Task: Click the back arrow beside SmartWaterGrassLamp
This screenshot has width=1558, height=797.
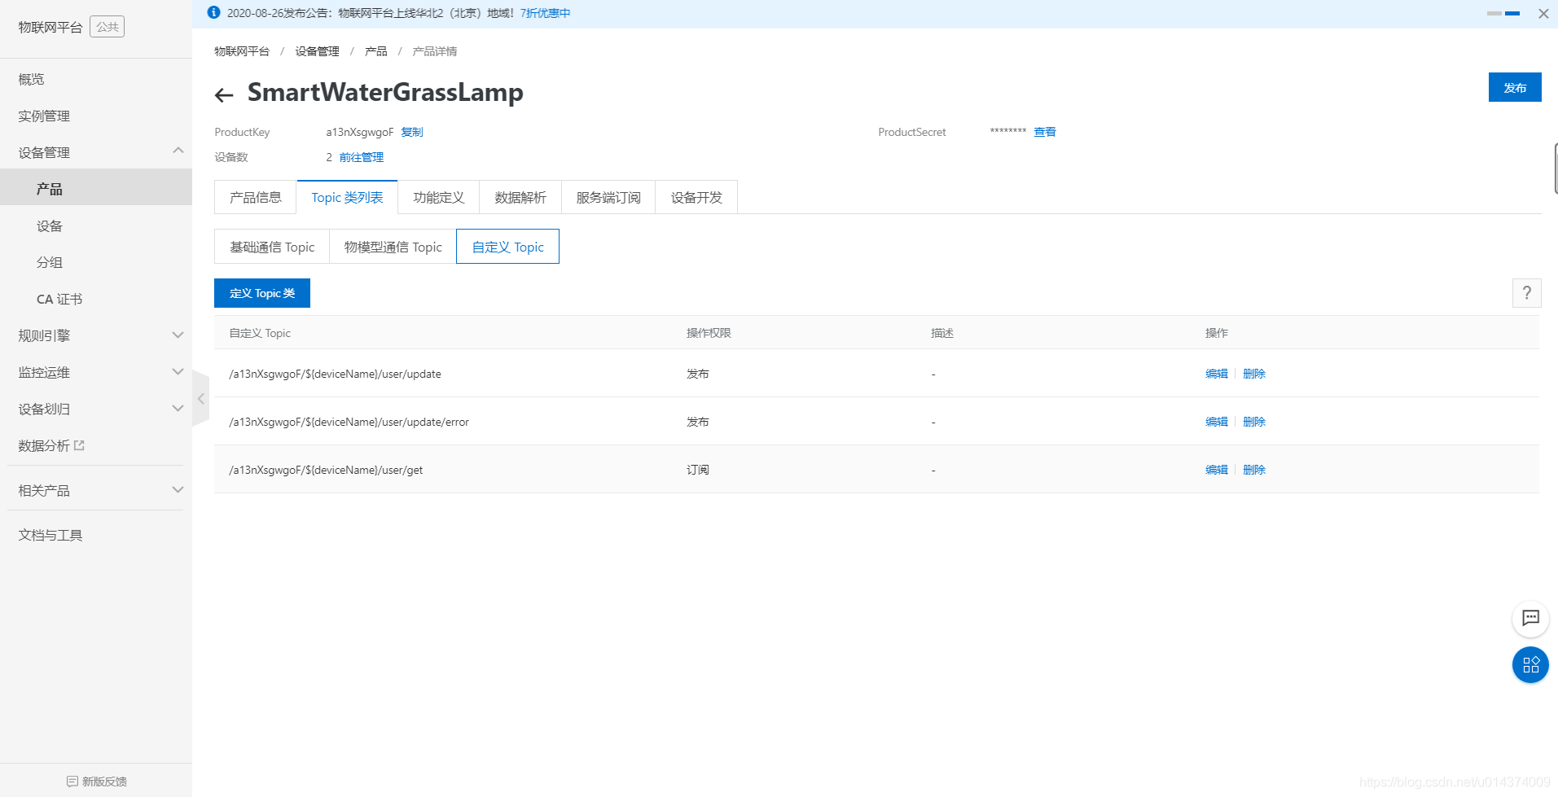Action: click(x=224, y=95)
